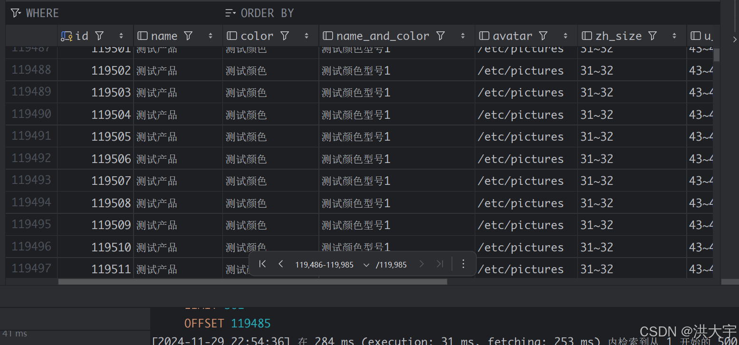Click name cell in row 119504
This screenshot has width=739, height=345.
(x=178, y=115)
